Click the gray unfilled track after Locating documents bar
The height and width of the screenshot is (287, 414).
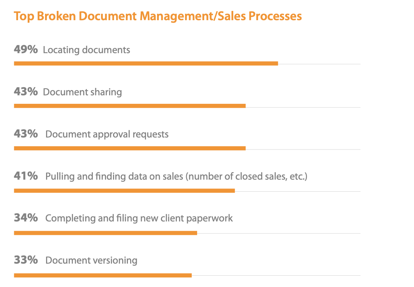pos(319,64)
